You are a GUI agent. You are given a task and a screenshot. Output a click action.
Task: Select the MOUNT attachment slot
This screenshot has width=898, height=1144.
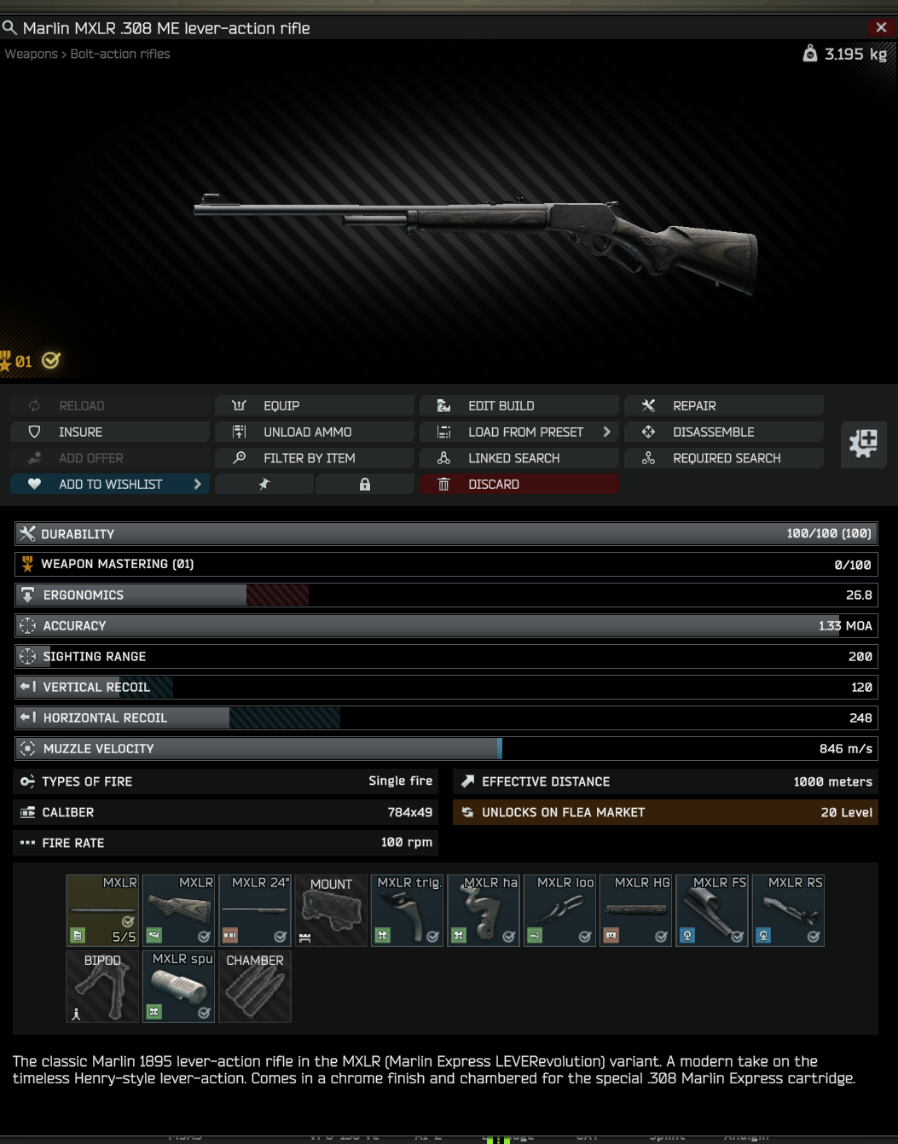pos(332,910)
